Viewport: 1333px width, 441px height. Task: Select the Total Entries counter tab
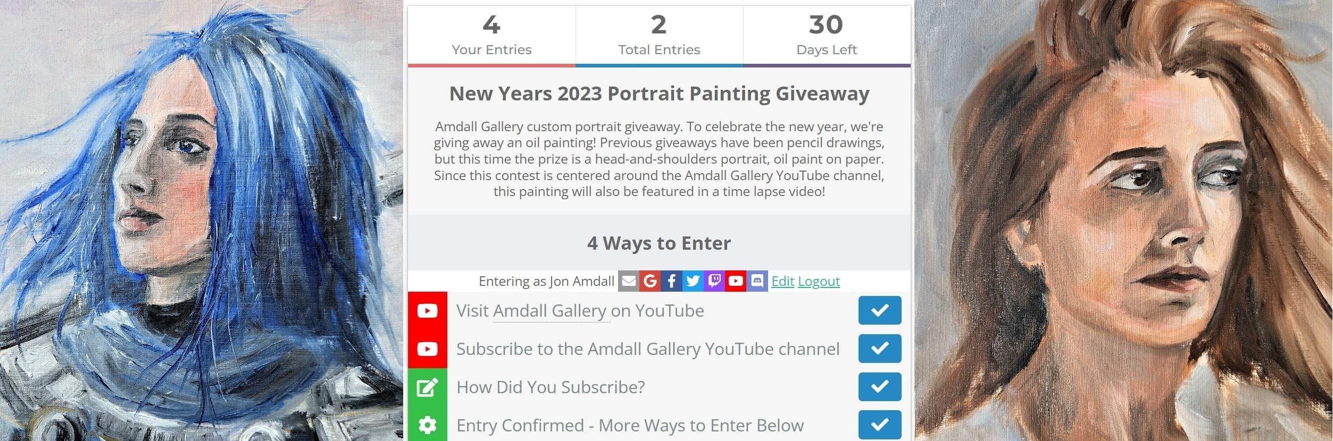pyautogui.click(x=659, y=36)
